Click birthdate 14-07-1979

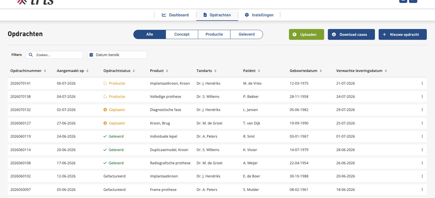pos(299,150)
